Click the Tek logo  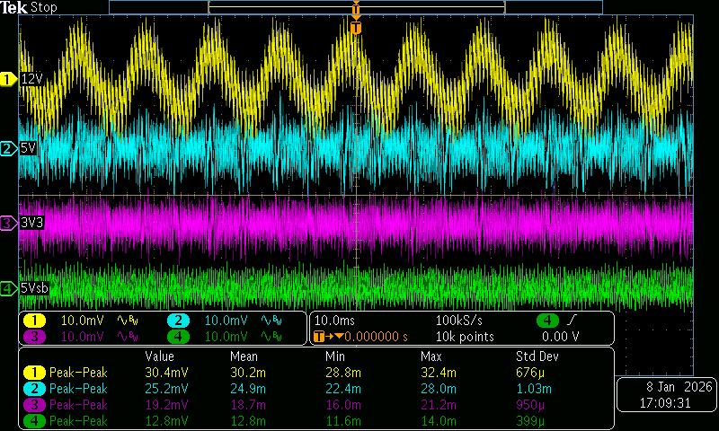pyautogui.click(x=14, y=7)
